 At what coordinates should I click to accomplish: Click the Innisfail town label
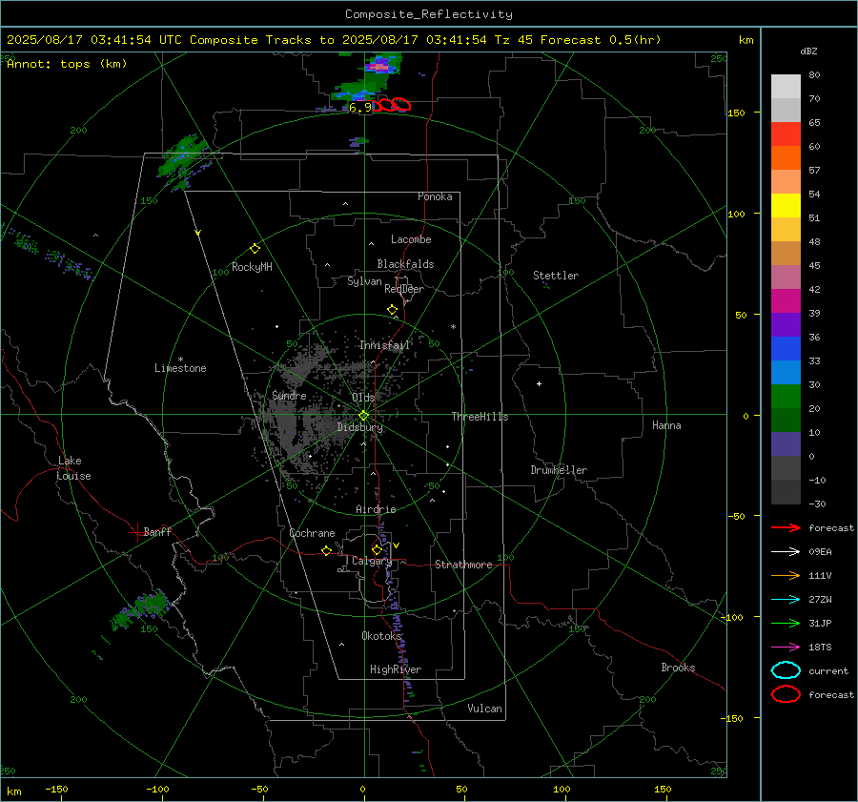pos(384,345)
